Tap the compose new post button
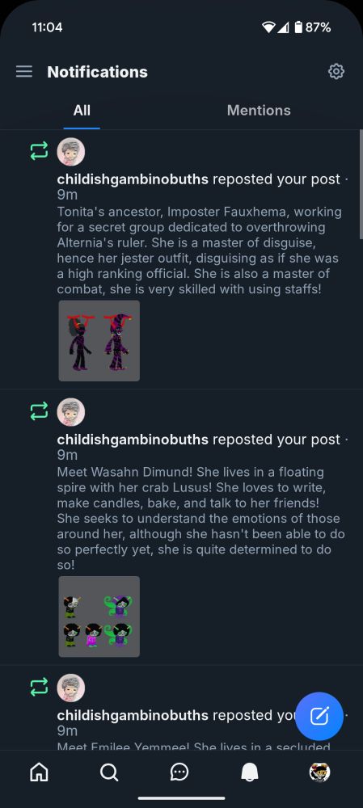 click(x=319, y=716)
